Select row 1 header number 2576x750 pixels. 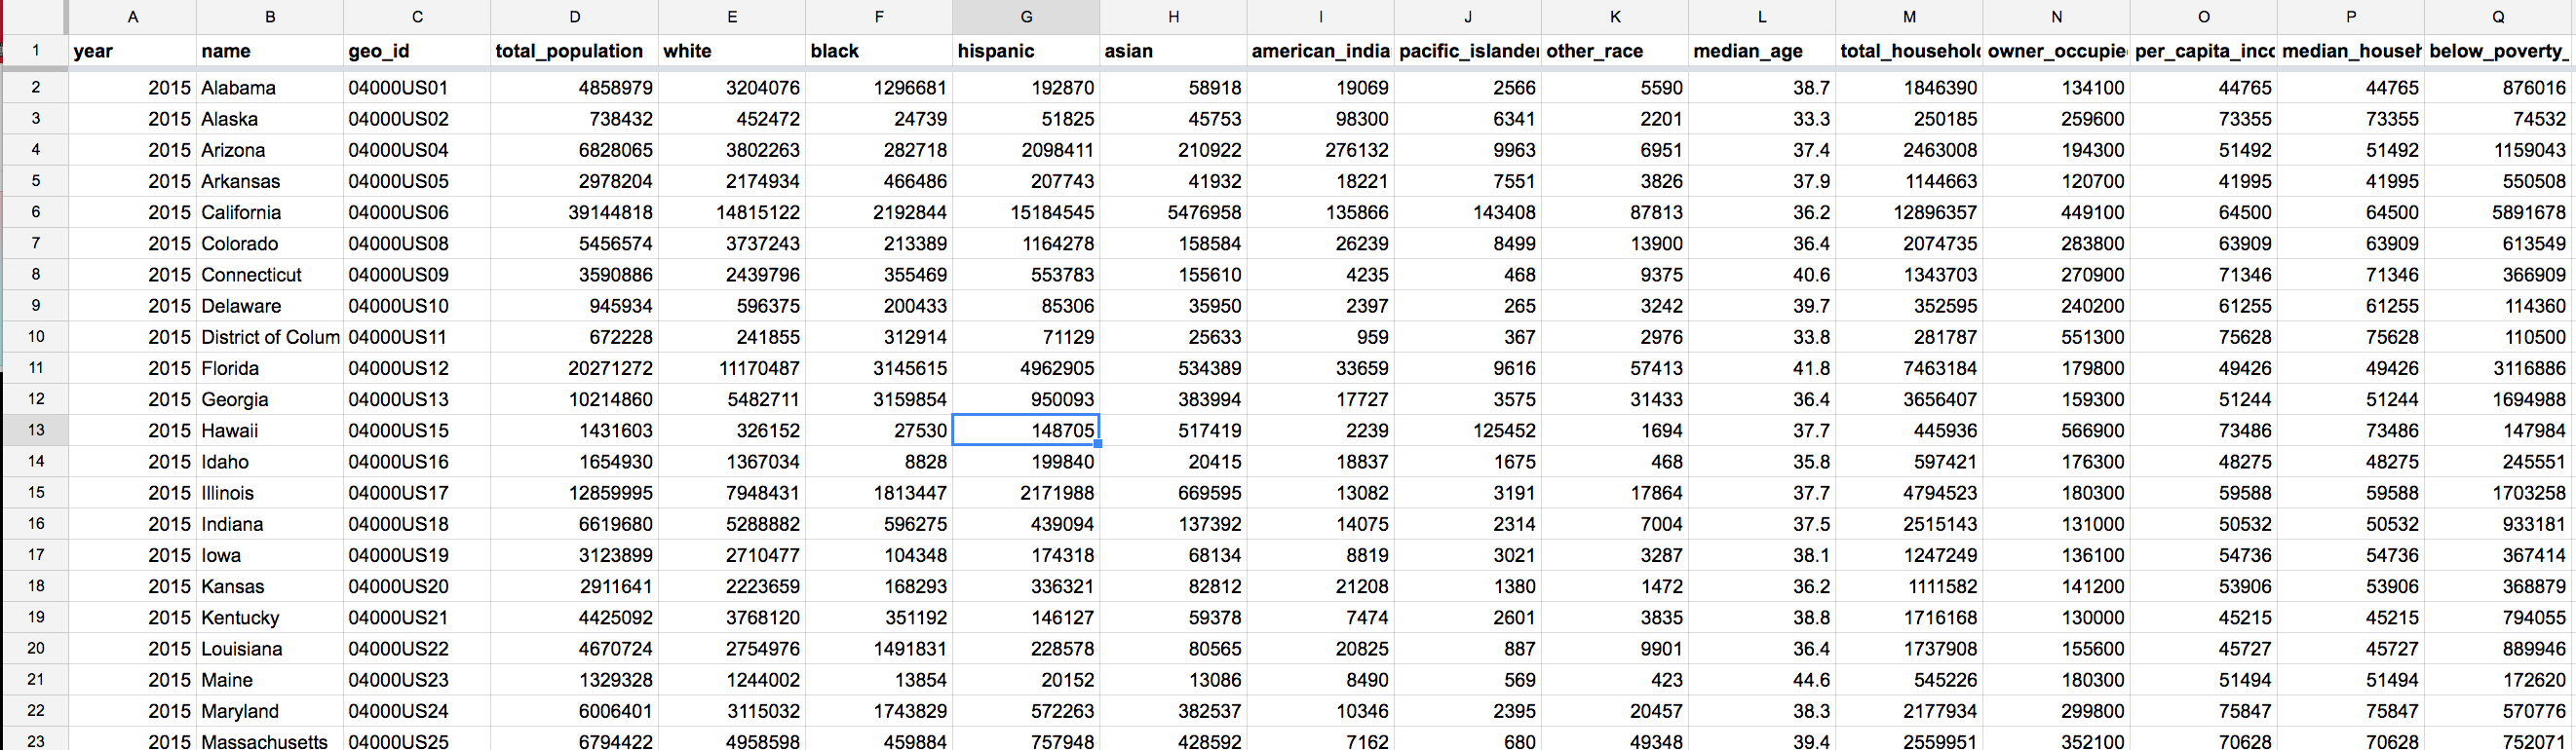[x=35, y=51]
